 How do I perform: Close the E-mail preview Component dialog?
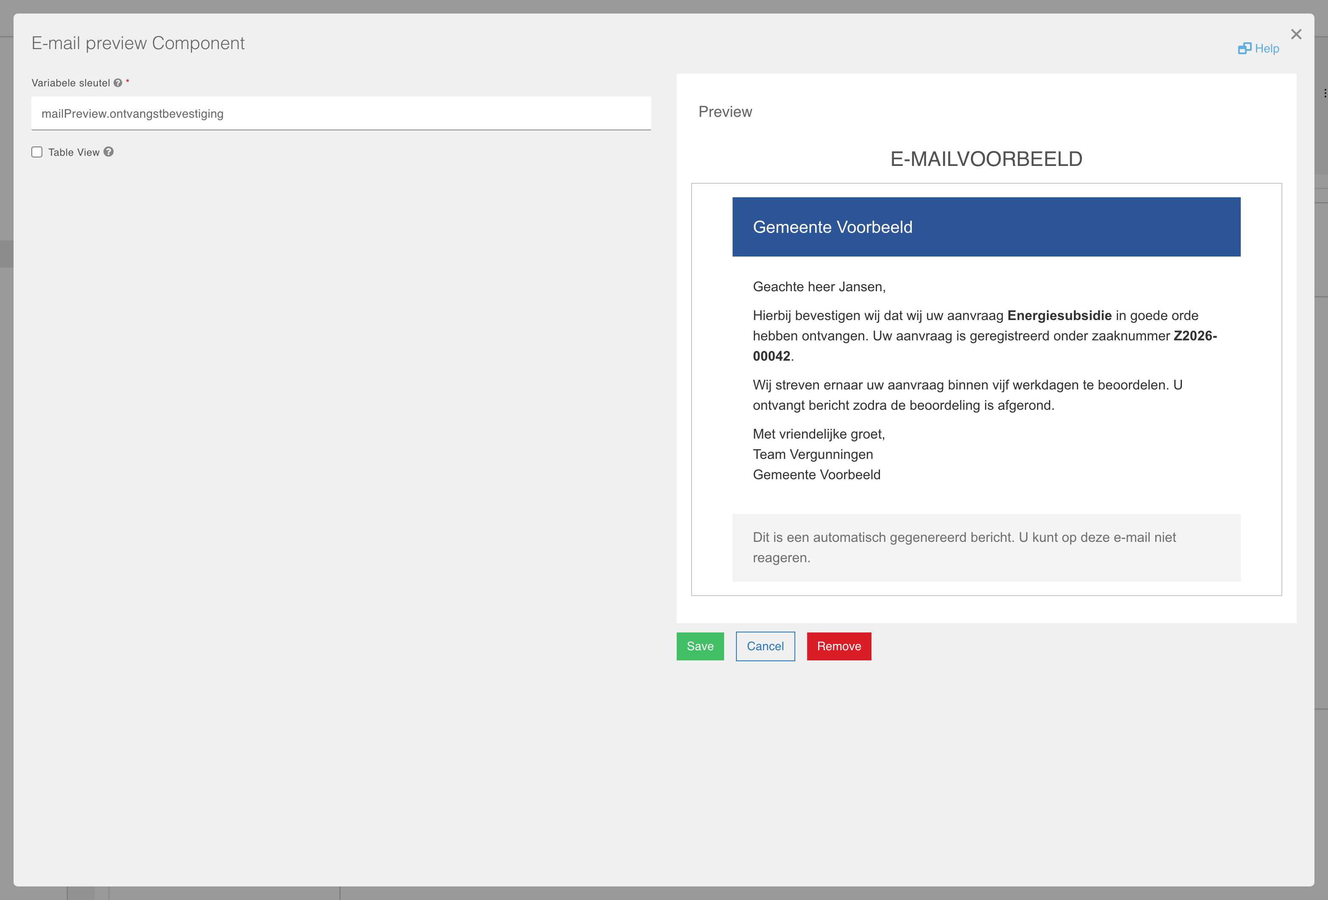[x=1296, y=34]
